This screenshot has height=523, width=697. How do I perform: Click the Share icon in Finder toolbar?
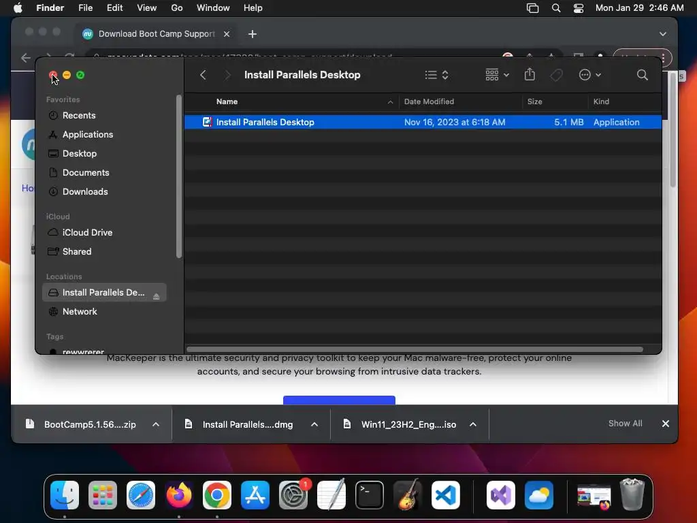530,74
